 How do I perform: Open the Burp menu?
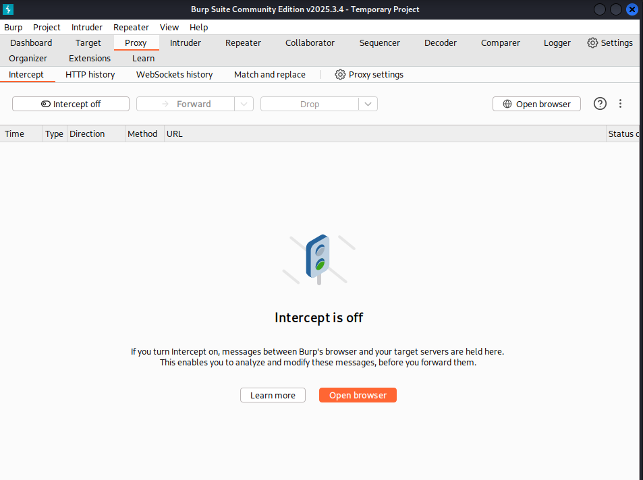coord(13,28)
